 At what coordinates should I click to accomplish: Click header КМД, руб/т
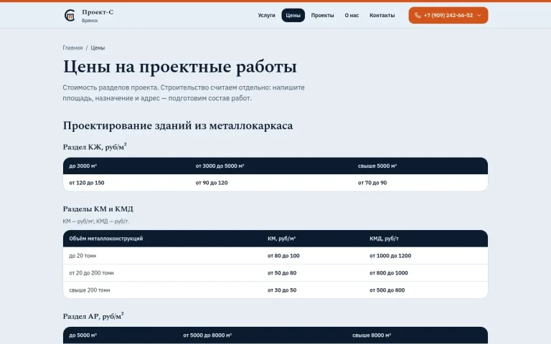pyautogui.click(x=384, y=239)
